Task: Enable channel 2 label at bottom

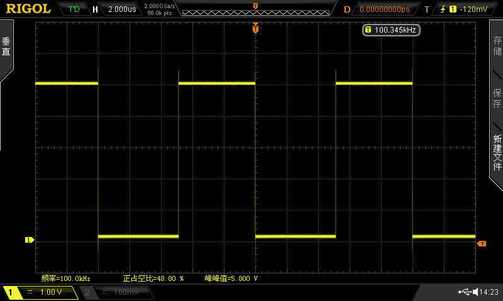Action: (87, 292)
